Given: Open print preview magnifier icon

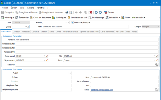Looking at the screenshot, I should point(71,12).
